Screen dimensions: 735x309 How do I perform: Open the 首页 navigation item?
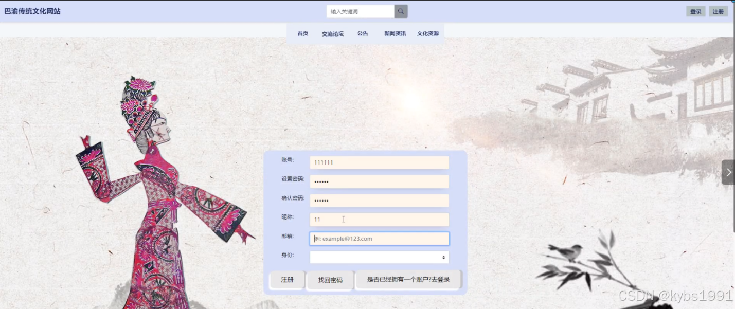point(303,33)
